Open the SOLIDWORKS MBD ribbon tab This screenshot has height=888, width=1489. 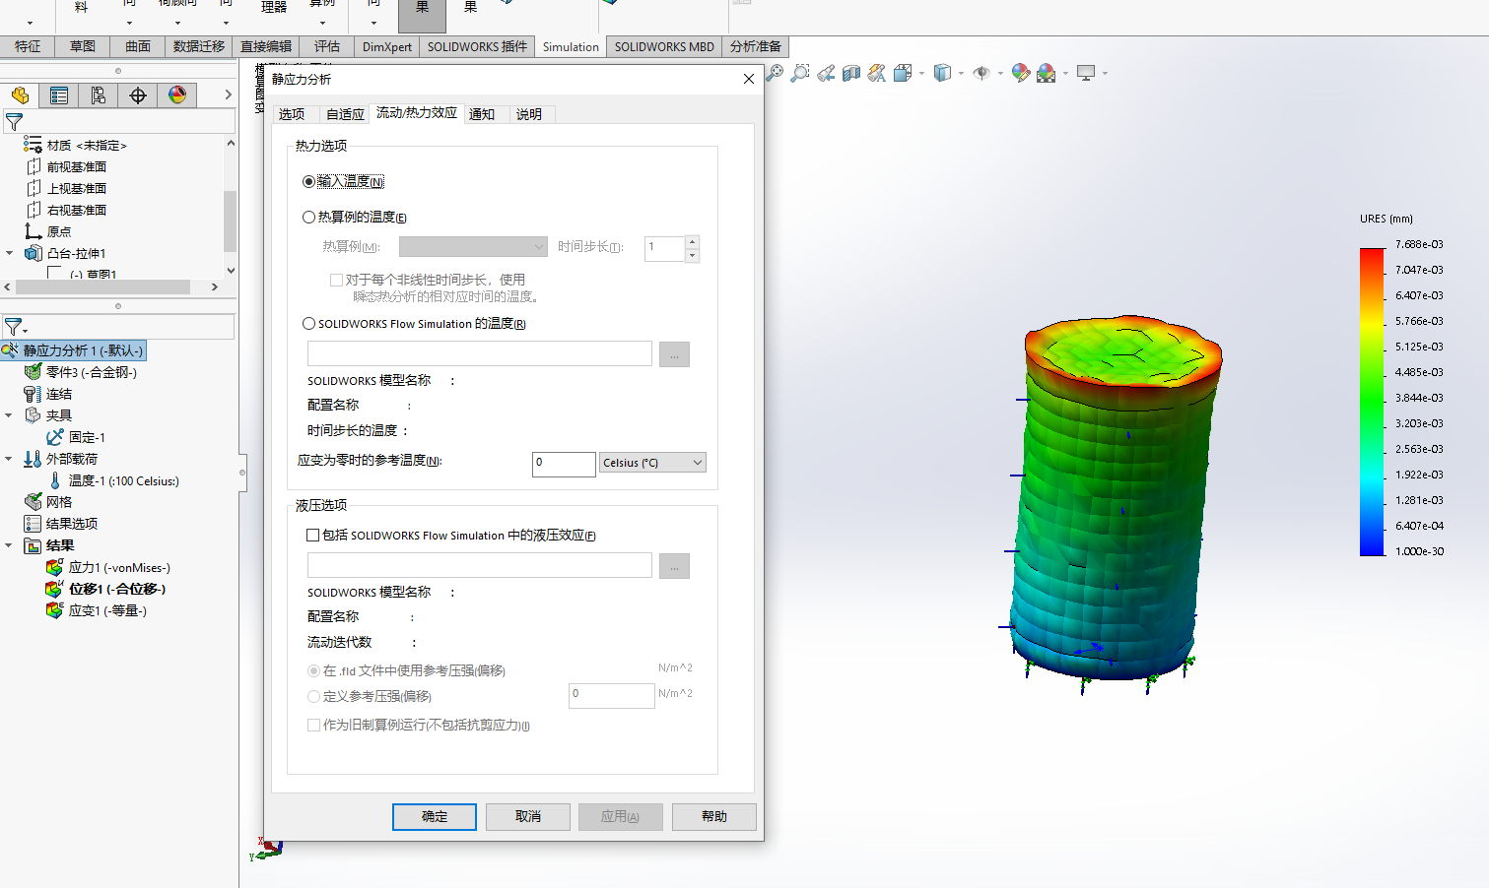(x=663, y=46)
